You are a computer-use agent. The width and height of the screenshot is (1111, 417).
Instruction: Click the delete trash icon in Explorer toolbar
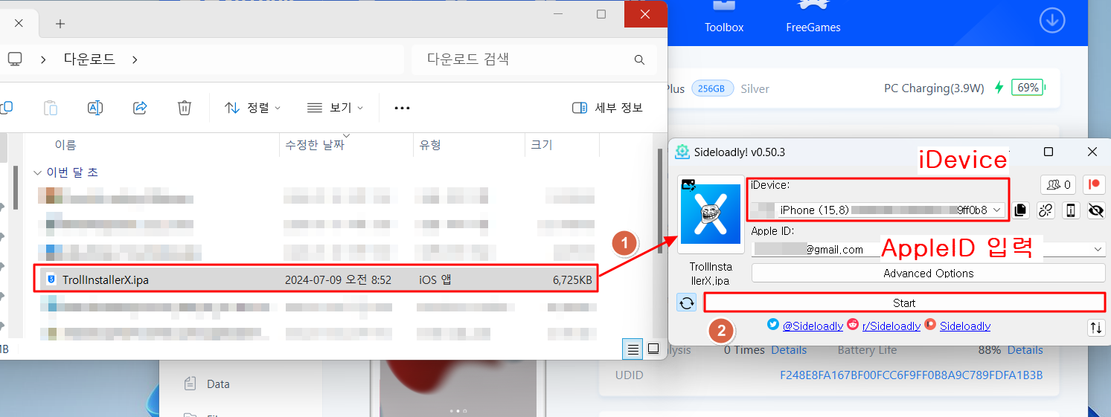point(185,108)
